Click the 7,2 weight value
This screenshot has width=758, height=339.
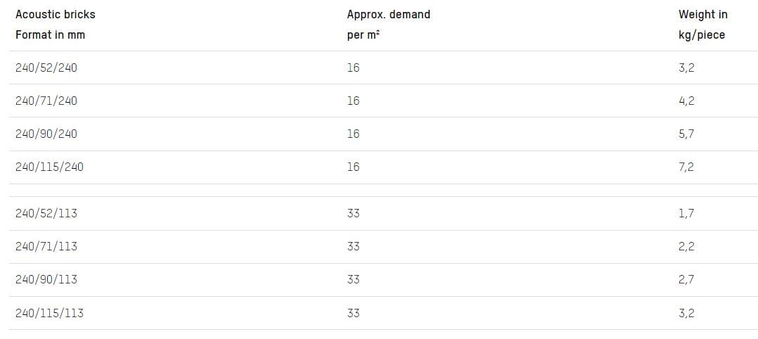coord(686,167)
